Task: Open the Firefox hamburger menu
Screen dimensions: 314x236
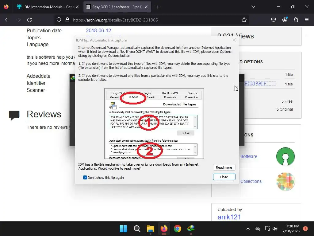Action: (307, 20)
